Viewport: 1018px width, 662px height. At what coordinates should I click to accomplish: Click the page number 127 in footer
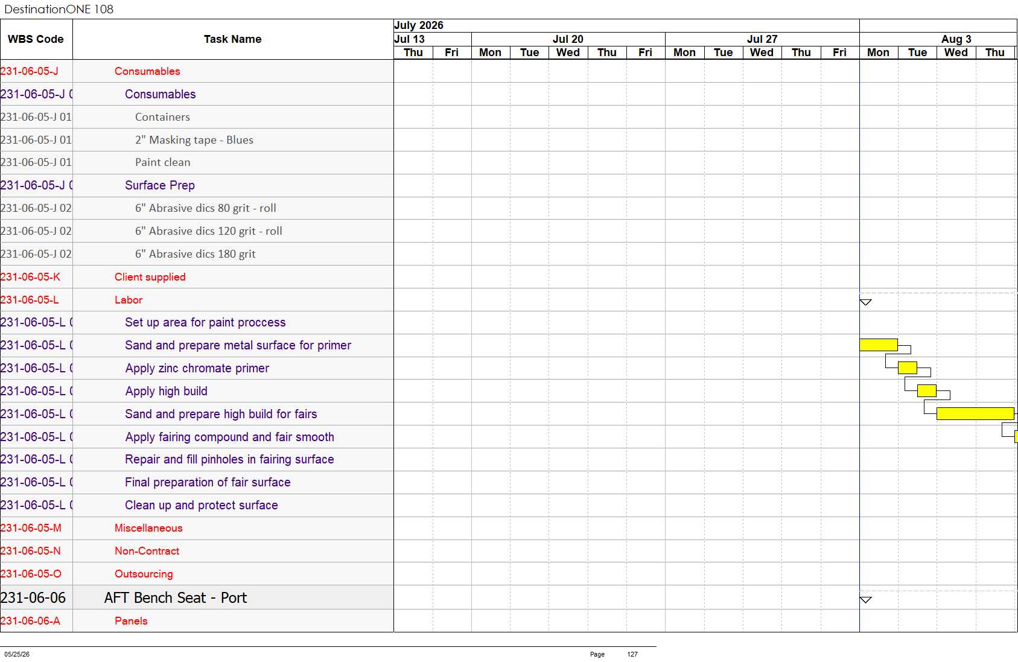pyautogui.click(x=632, y=654)
